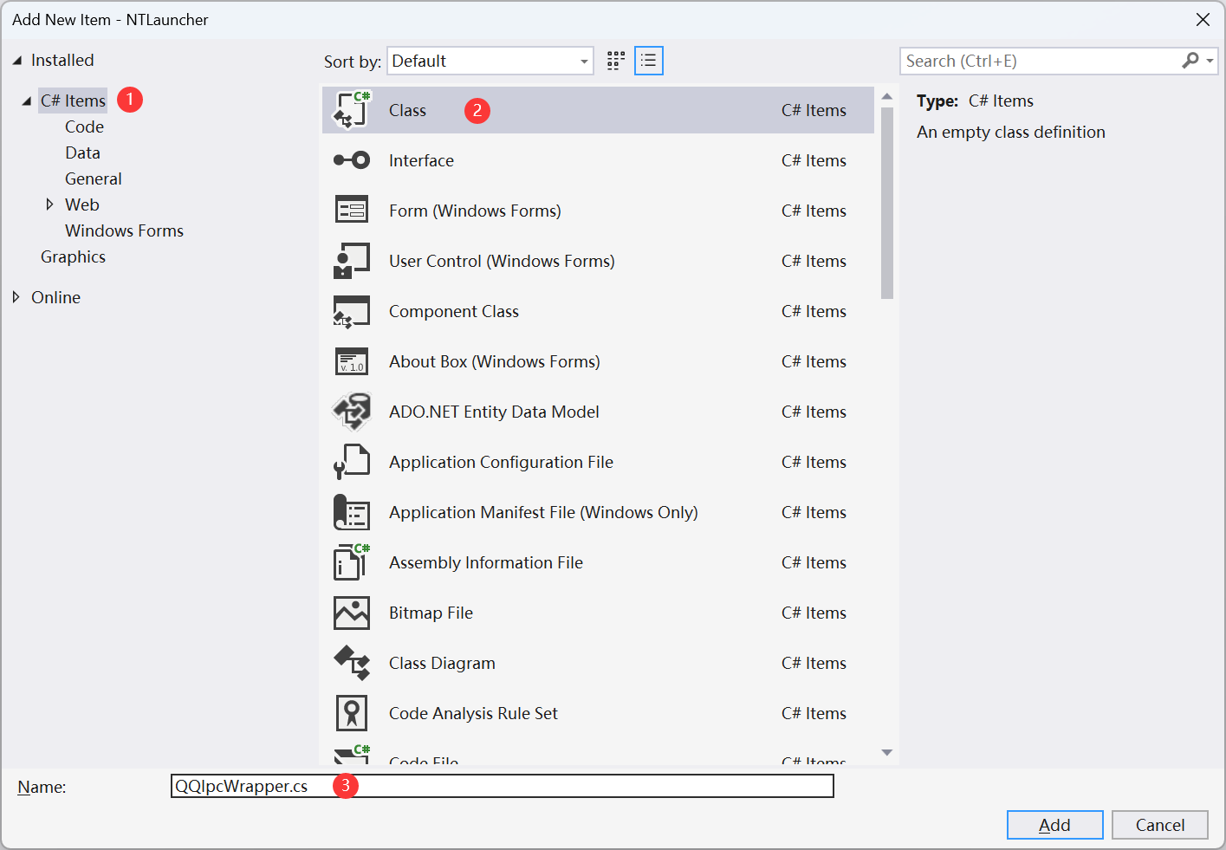Switch to small icons list view
Image resolution: width=1226 pixels, height=850 pixels.
pos(649,61)
